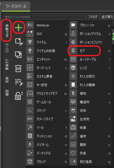Open the フィルタ filter dropdown
Viewport: 114px width, 168px height.
point(93,17)
